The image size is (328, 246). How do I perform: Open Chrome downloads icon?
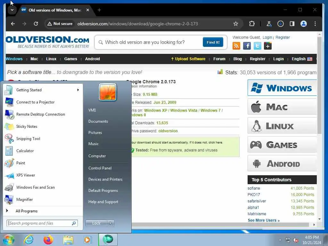coord(281,24)
